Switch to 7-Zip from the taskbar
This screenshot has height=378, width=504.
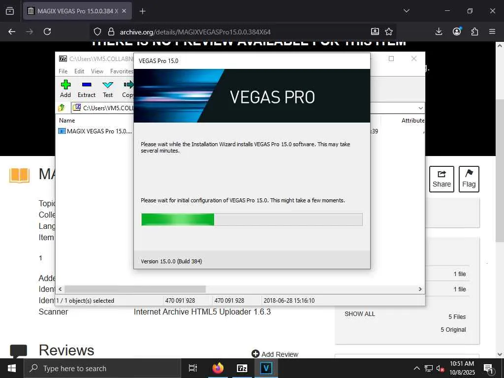[242, 368]
